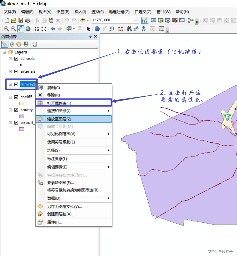Collapse the arterials layer legend
The image size is (237, 256).
click(x=10, y=72)
